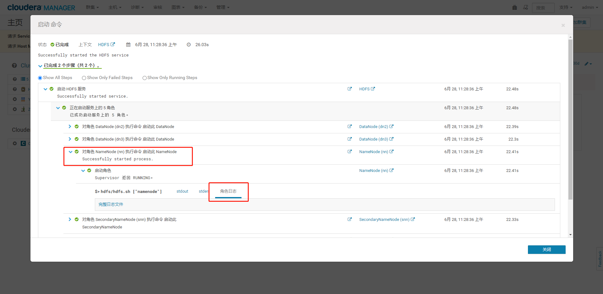Click green check icon on 启动 HDFS 服务 step
Screen dimensions: 603x294
(52, 89)
